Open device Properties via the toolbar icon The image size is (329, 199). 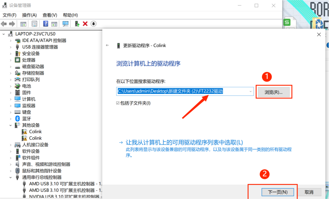35,23
